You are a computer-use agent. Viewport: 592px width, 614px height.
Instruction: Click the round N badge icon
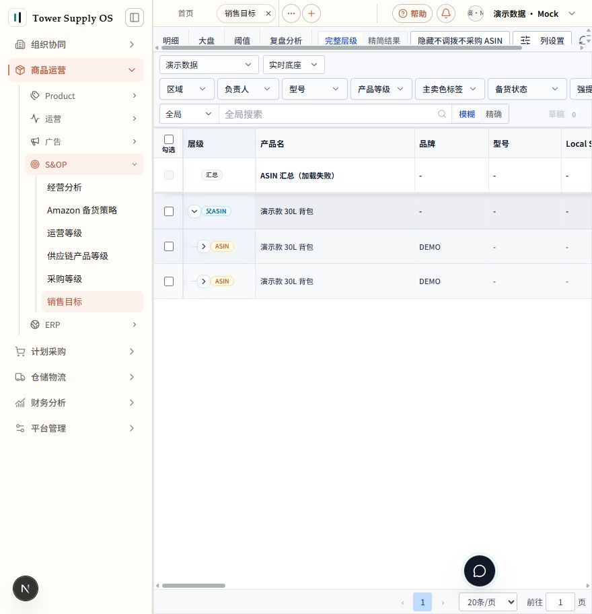coord(26,588)
